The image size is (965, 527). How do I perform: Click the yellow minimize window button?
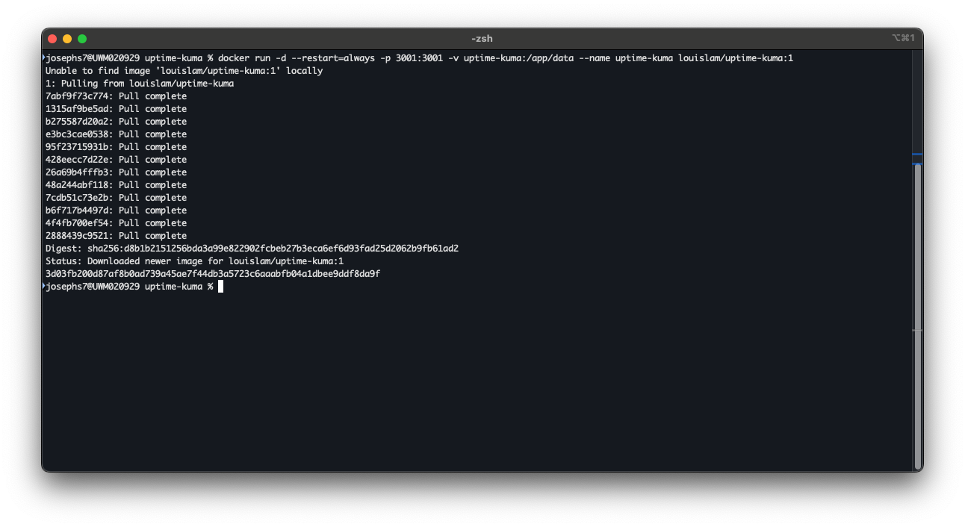point(67,39)
